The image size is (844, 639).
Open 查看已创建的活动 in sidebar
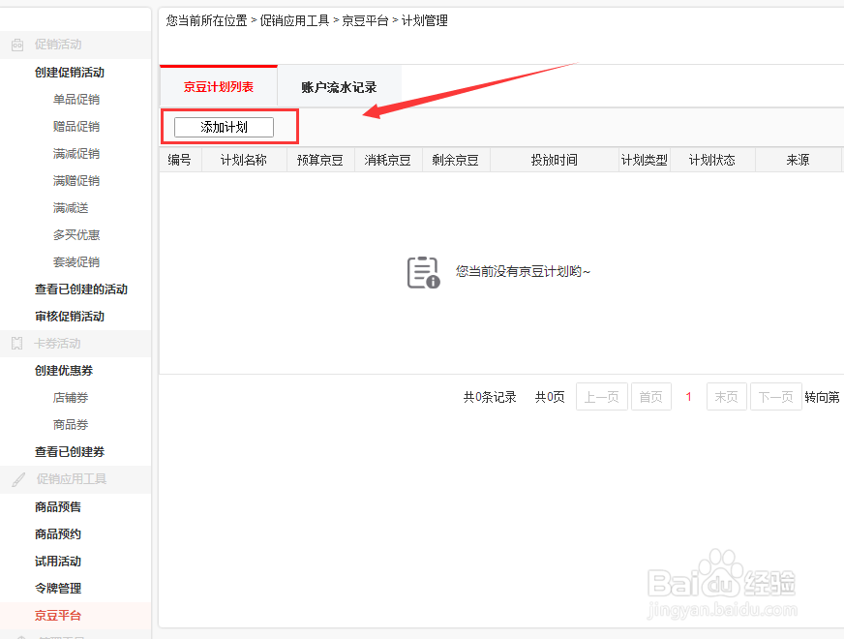point(81,289)
